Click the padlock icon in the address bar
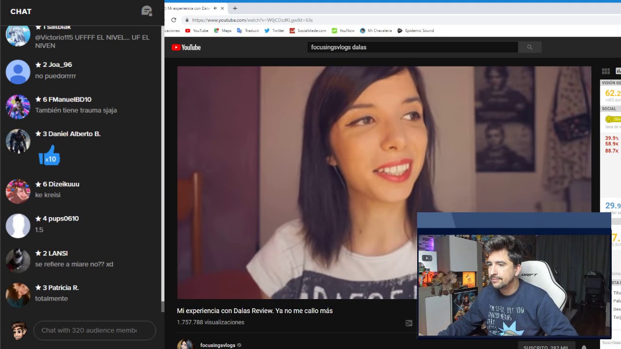The image size is (621, 349). tap(187, 20)
